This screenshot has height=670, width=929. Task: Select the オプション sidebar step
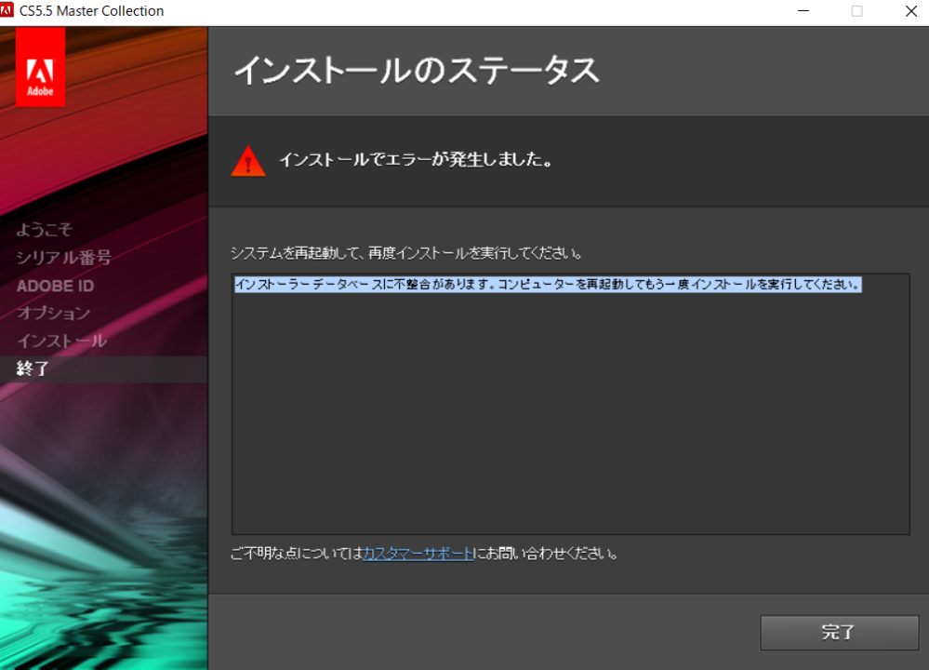click(x=53, y=313)
